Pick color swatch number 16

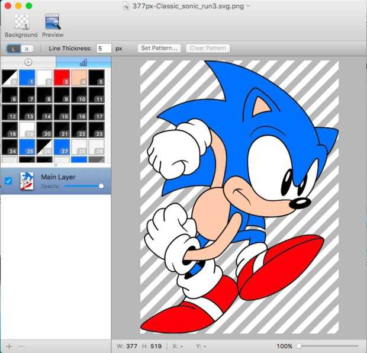click(79, 112)
